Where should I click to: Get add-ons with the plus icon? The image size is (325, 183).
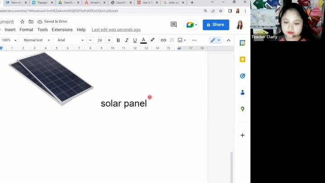tap(242, 135)
